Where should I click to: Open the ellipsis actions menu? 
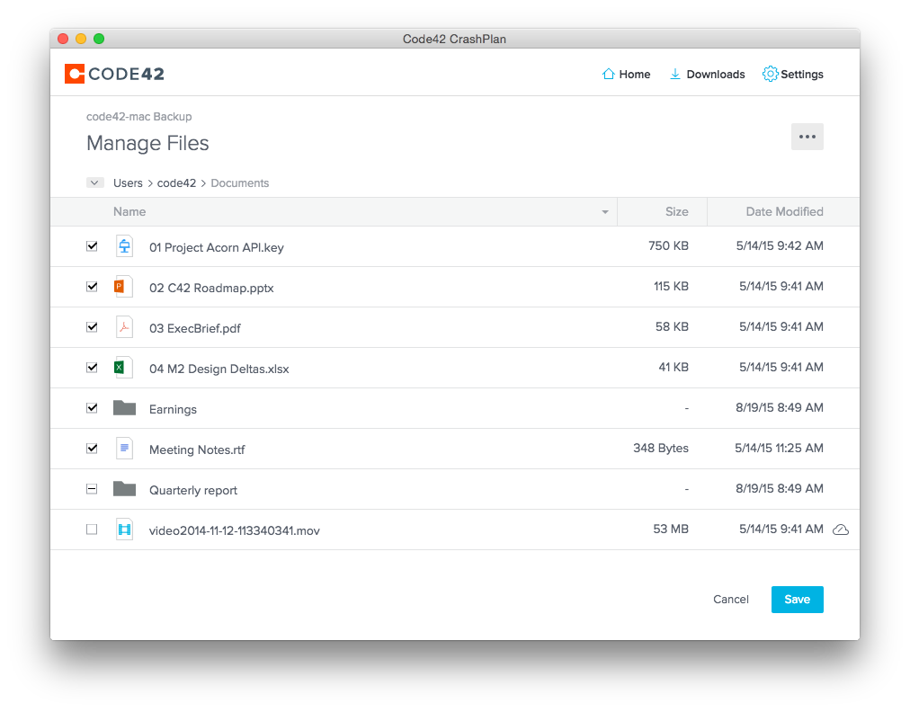807,136
